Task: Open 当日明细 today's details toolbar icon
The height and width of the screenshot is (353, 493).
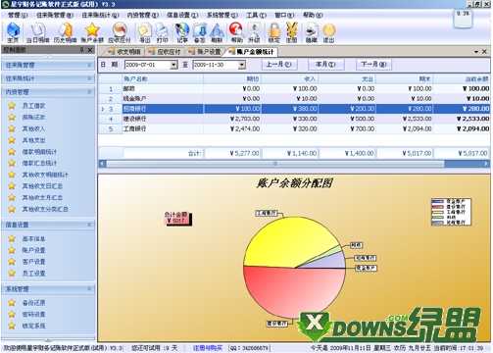Action: [x=37, y=32]
